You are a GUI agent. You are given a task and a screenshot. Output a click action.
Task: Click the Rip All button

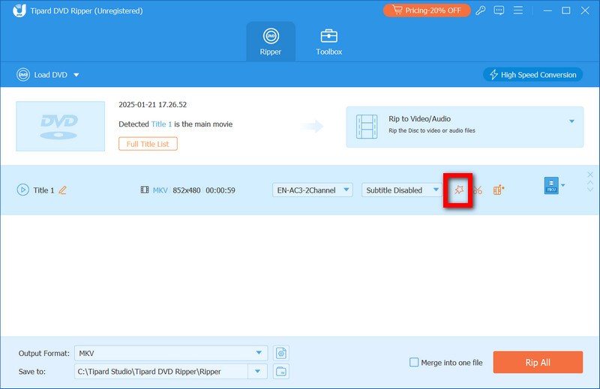click(x=537, y=363)
